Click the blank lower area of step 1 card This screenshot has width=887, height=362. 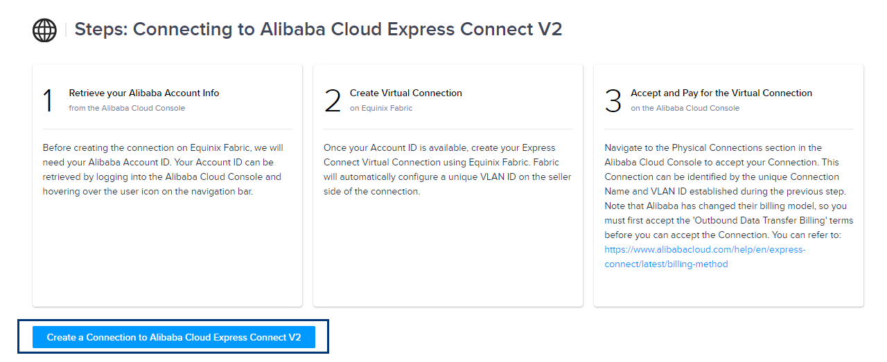pyautogui.click(x=167, y=253)
